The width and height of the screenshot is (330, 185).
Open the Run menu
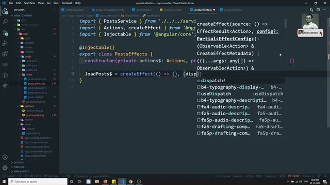pos(56,3)
